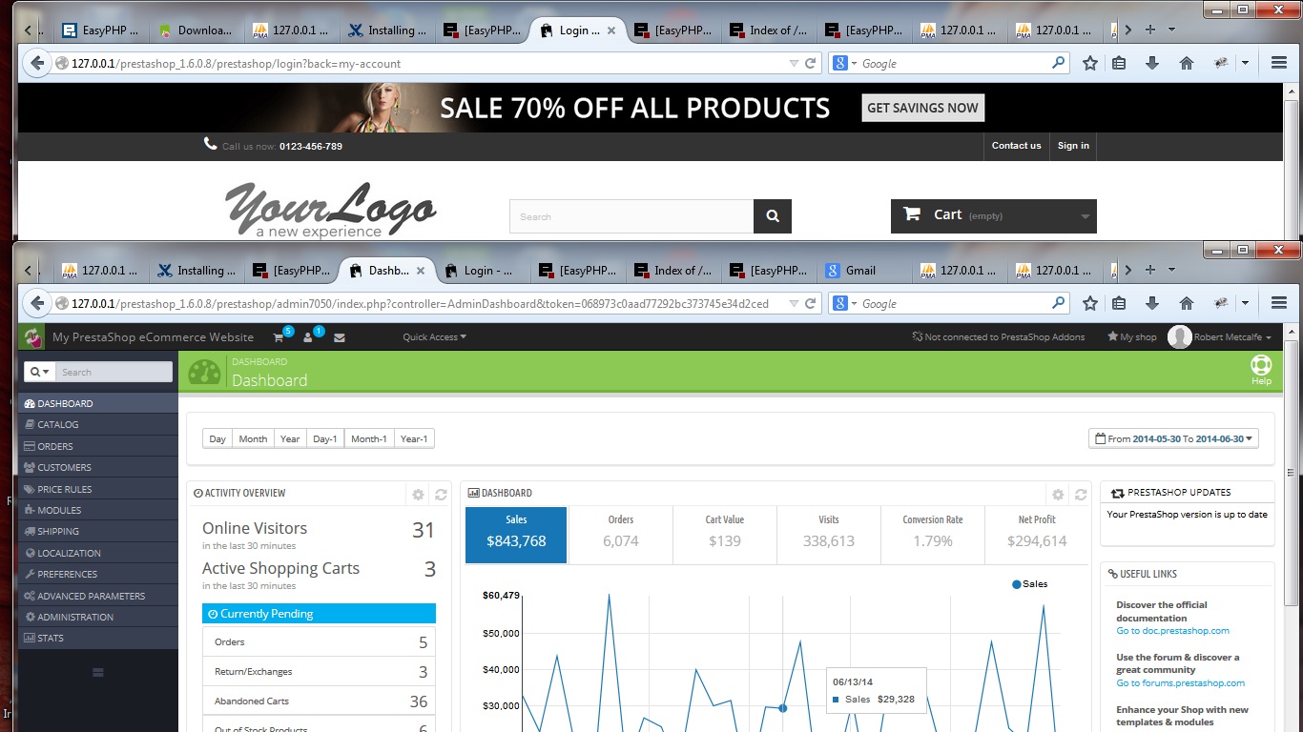This screenshot has width=1303, height=732.
Task: Click the 06/13/14 data point on chart
Action: click(x=783, y=708)
